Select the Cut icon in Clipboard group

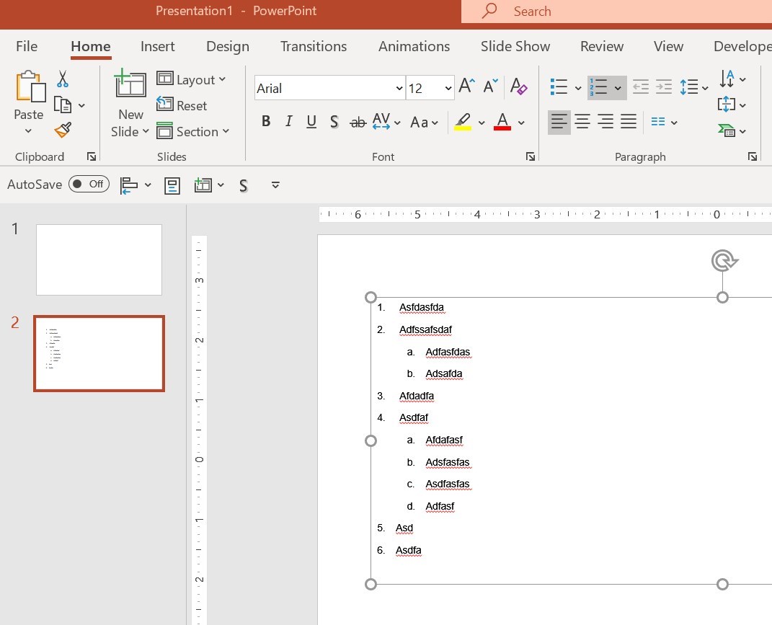[x=63, y=78]
